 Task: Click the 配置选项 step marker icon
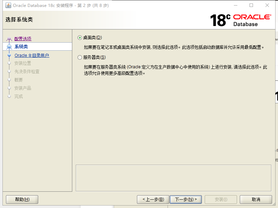(9, 39)
